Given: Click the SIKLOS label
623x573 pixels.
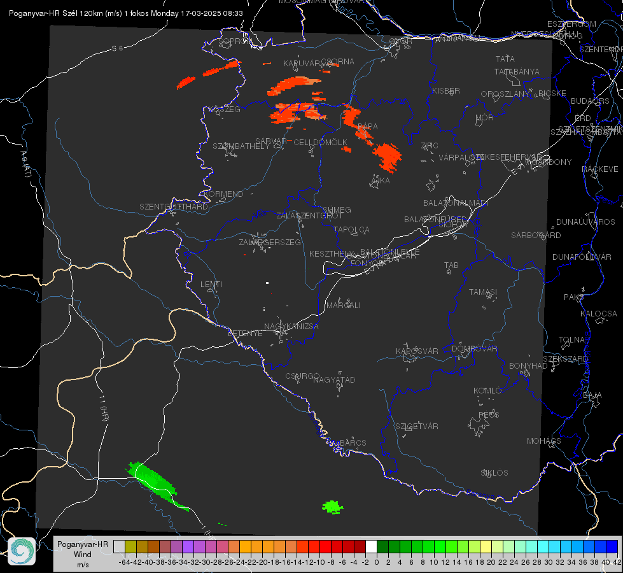Looking at the screenshot, I should 494,473.
